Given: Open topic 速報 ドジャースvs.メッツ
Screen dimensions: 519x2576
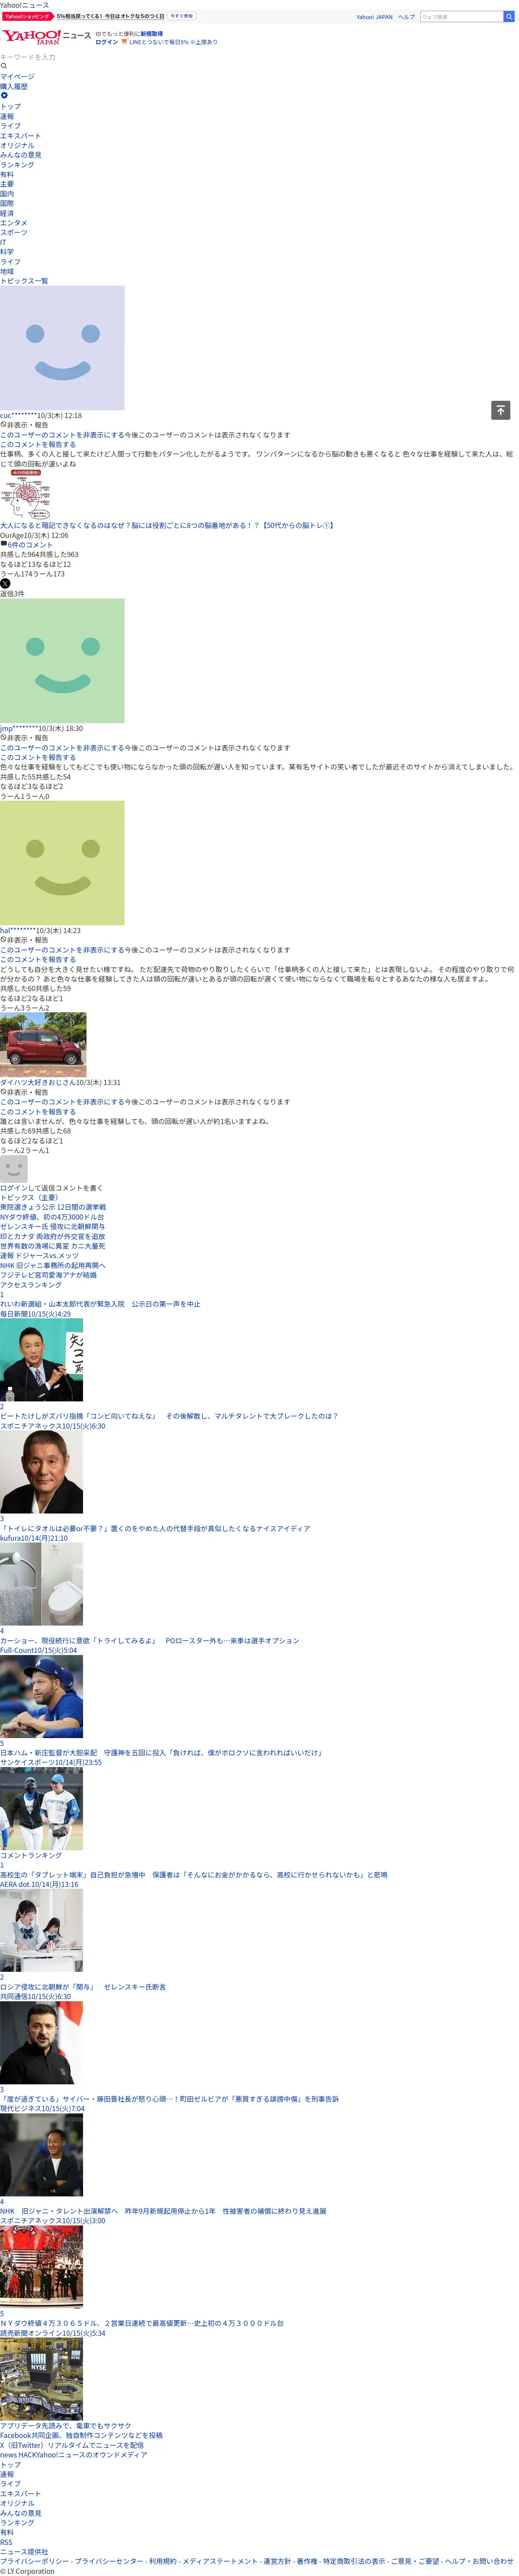Looking at the screenshot, I should (x=39, y=1256).
